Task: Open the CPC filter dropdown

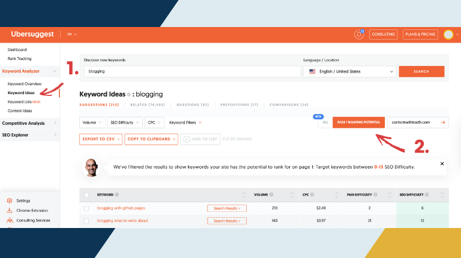Action: [154, 122]
